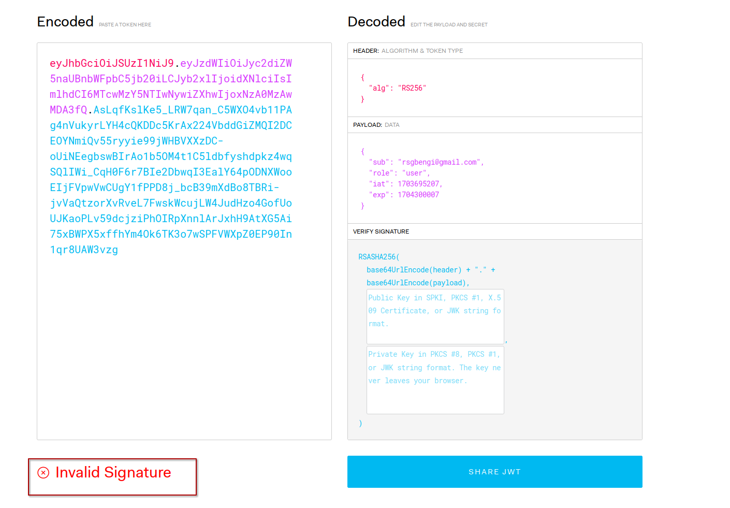Focus the Public Key input box
730x508 pixels.
click(x=435, y=316)
